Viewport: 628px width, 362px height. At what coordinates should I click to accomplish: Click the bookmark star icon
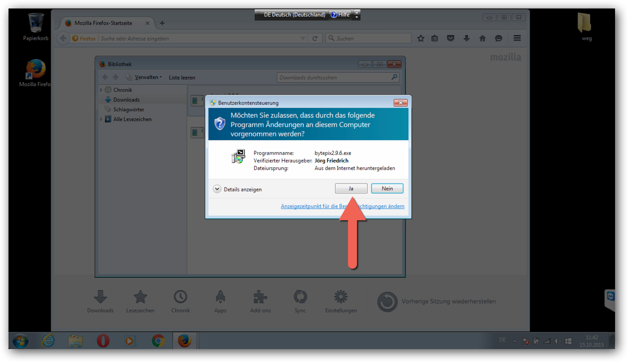click(421, 38)
